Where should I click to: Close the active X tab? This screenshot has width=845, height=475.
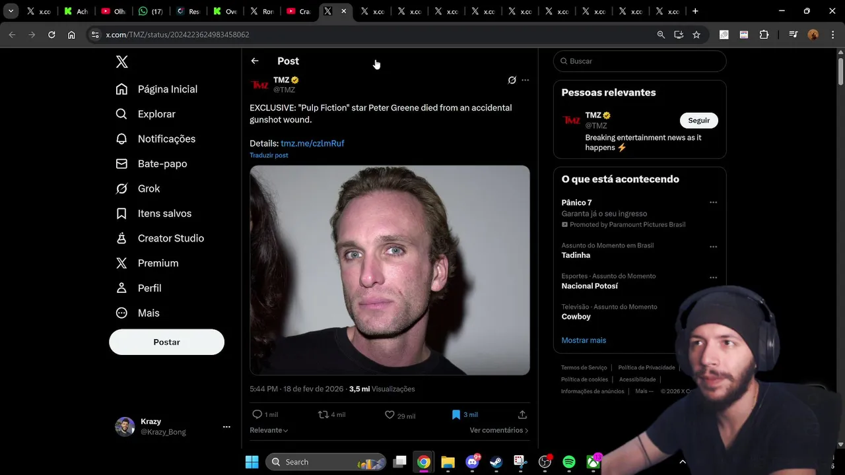(344, 11)
